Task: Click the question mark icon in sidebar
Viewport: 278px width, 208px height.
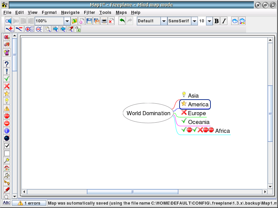Action: point(7,64)
